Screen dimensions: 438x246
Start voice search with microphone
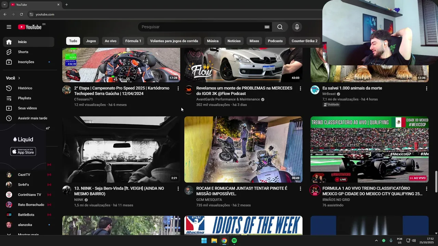point(297,27)
